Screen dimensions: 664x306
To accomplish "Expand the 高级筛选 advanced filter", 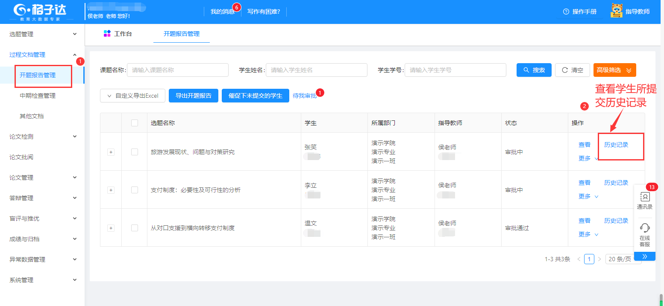I will point(614,70).
